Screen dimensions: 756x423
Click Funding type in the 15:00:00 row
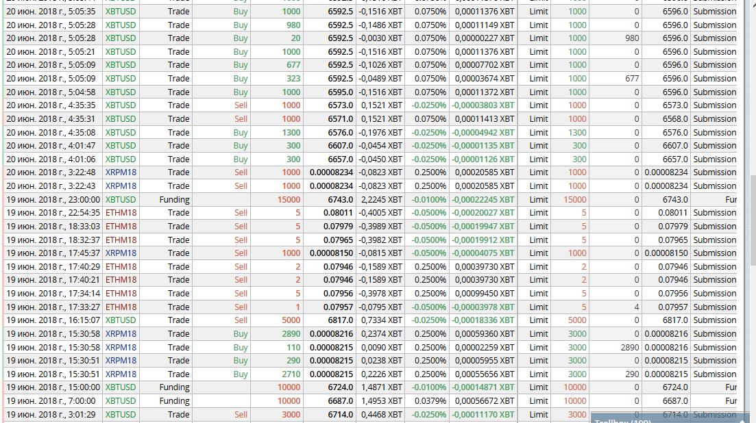click(x=174, y=387)
